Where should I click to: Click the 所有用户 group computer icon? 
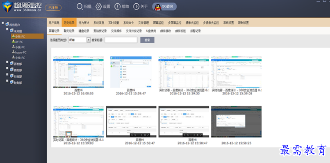tap(7, 24)
